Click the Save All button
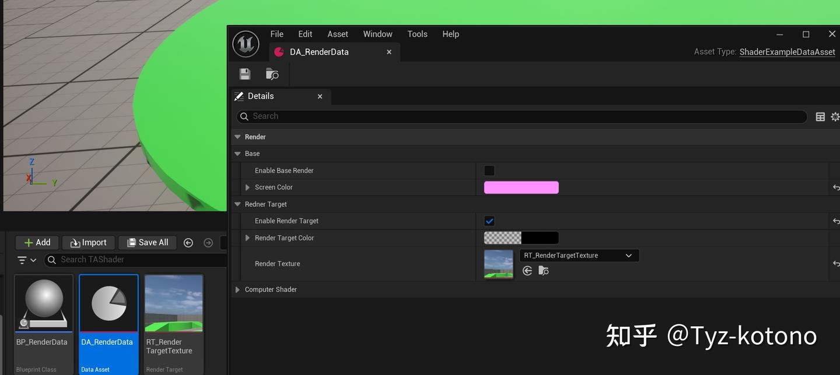The height and width of the screenshot is (375, 840). coord(147,242)
